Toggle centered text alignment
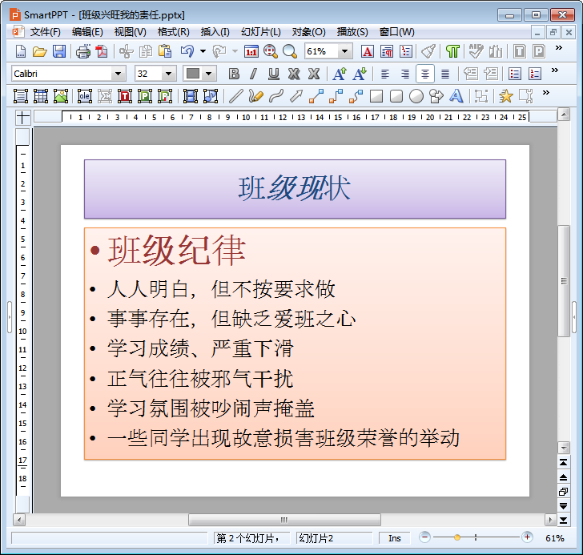Viewport: 583px width, 555px height. tap(425, 74)
